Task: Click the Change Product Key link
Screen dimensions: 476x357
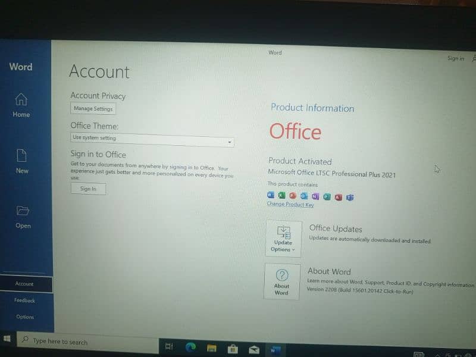Action: click(x=290, y=205)
